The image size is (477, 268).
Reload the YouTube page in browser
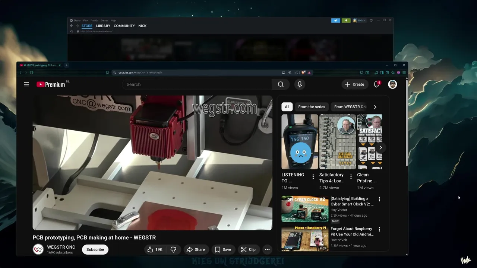pos(32,73)
